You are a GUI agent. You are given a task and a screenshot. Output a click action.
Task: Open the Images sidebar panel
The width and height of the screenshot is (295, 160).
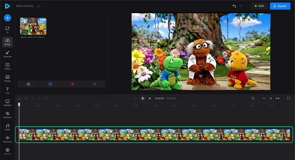[7, 78]
